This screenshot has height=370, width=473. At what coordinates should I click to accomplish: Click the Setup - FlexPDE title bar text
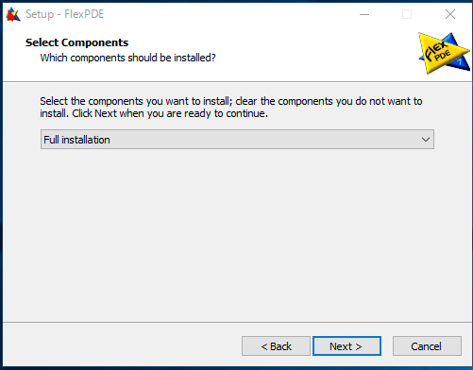[x=64, y=14]
